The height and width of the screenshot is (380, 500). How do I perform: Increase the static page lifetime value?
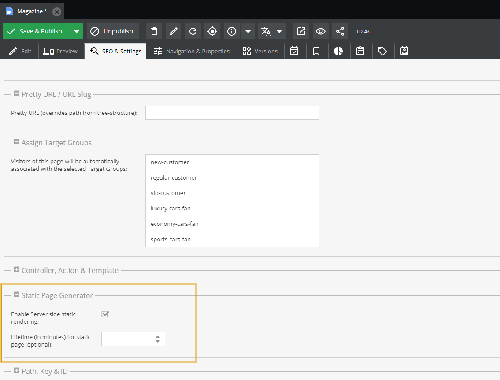point(157,337)
